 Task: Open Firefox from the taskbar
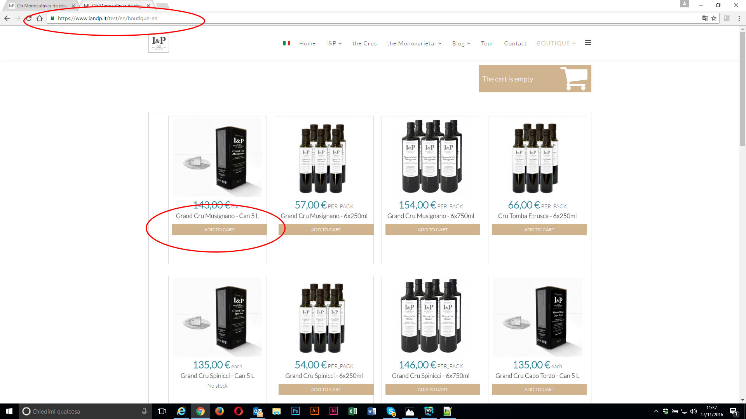click(220, 411)
